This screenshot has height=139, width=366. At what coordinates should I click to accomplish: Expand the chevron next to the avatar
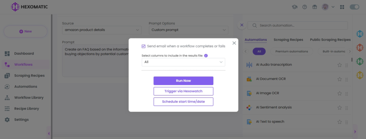pyautogui.click(x=333, y=7)
